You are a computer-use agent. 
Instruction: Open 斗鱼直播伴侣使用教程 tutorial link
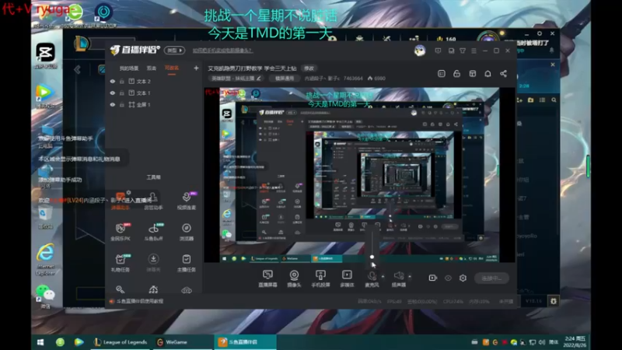pyautogui.click(x=140, y=301)
